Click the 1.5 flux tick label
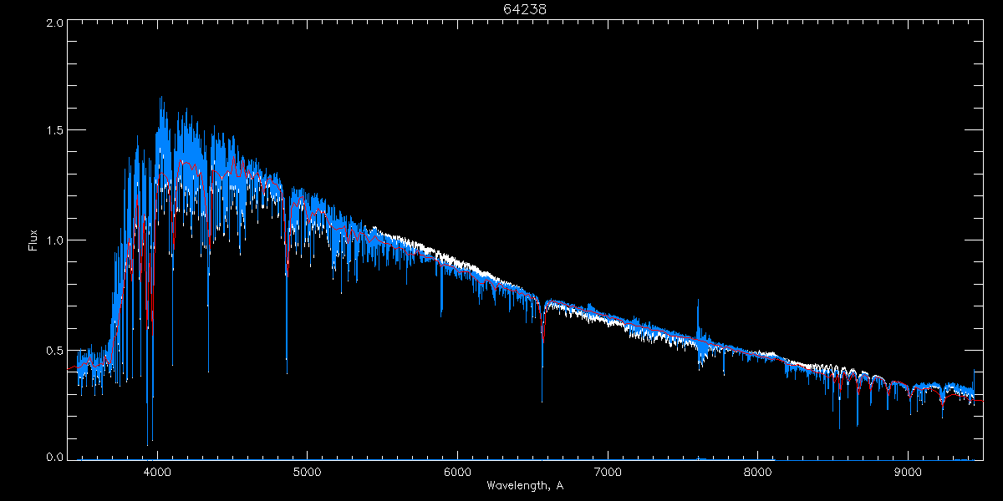 pyautogui.click(x=53, y=131)
